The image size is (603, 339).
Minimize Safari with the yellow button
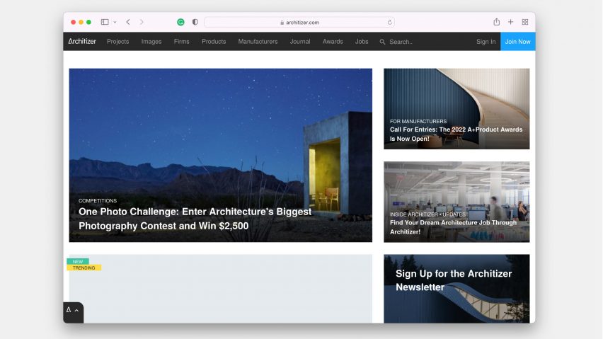[x=81, y=22]
